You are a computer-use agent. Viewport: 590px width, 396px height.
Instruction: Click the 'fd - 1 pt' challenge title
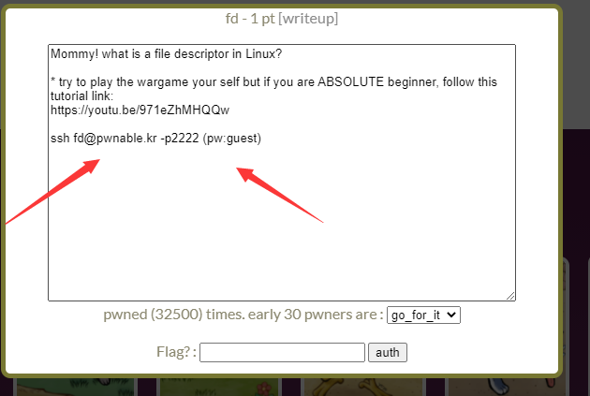[x=250, y=19]
